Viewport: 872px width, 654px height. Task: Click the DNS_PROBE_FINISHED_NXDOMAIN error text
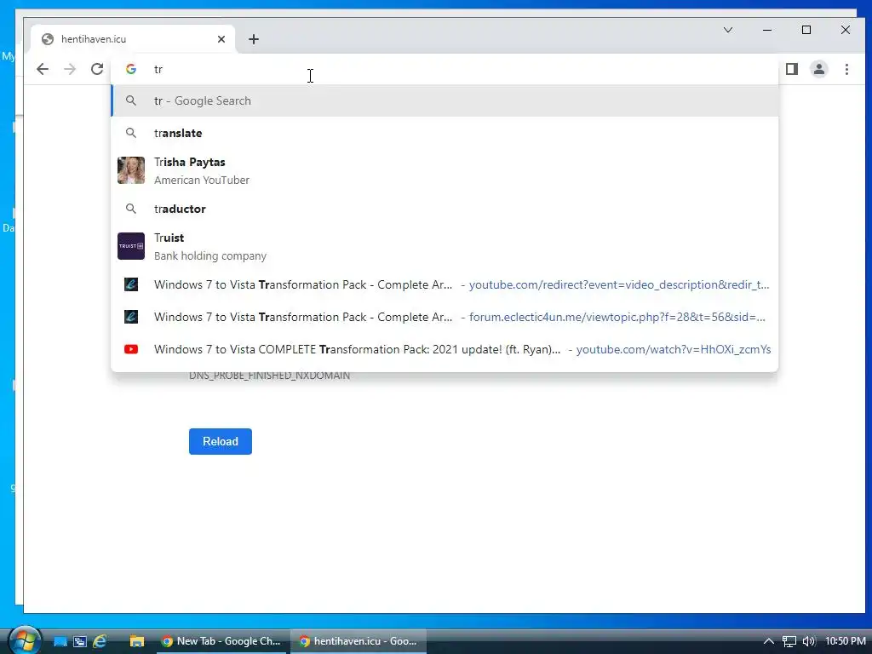(x=270, y=376)
